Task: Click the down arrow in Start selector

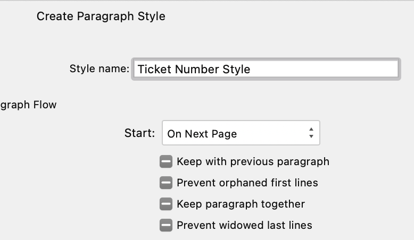Action: tap(311, 136)
